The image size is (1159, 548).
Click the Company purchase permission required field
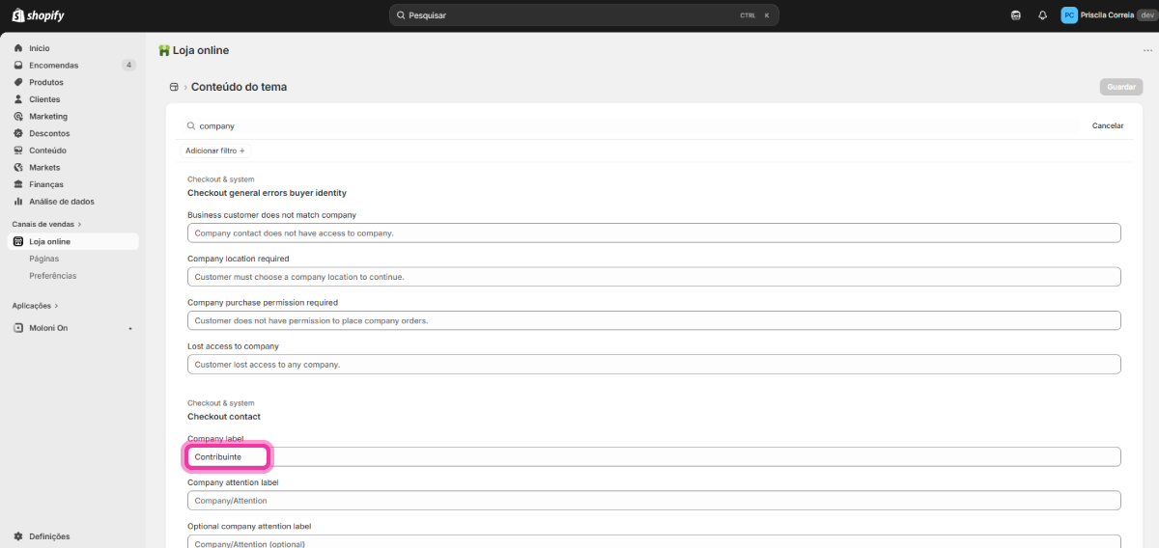pos(654,320)
